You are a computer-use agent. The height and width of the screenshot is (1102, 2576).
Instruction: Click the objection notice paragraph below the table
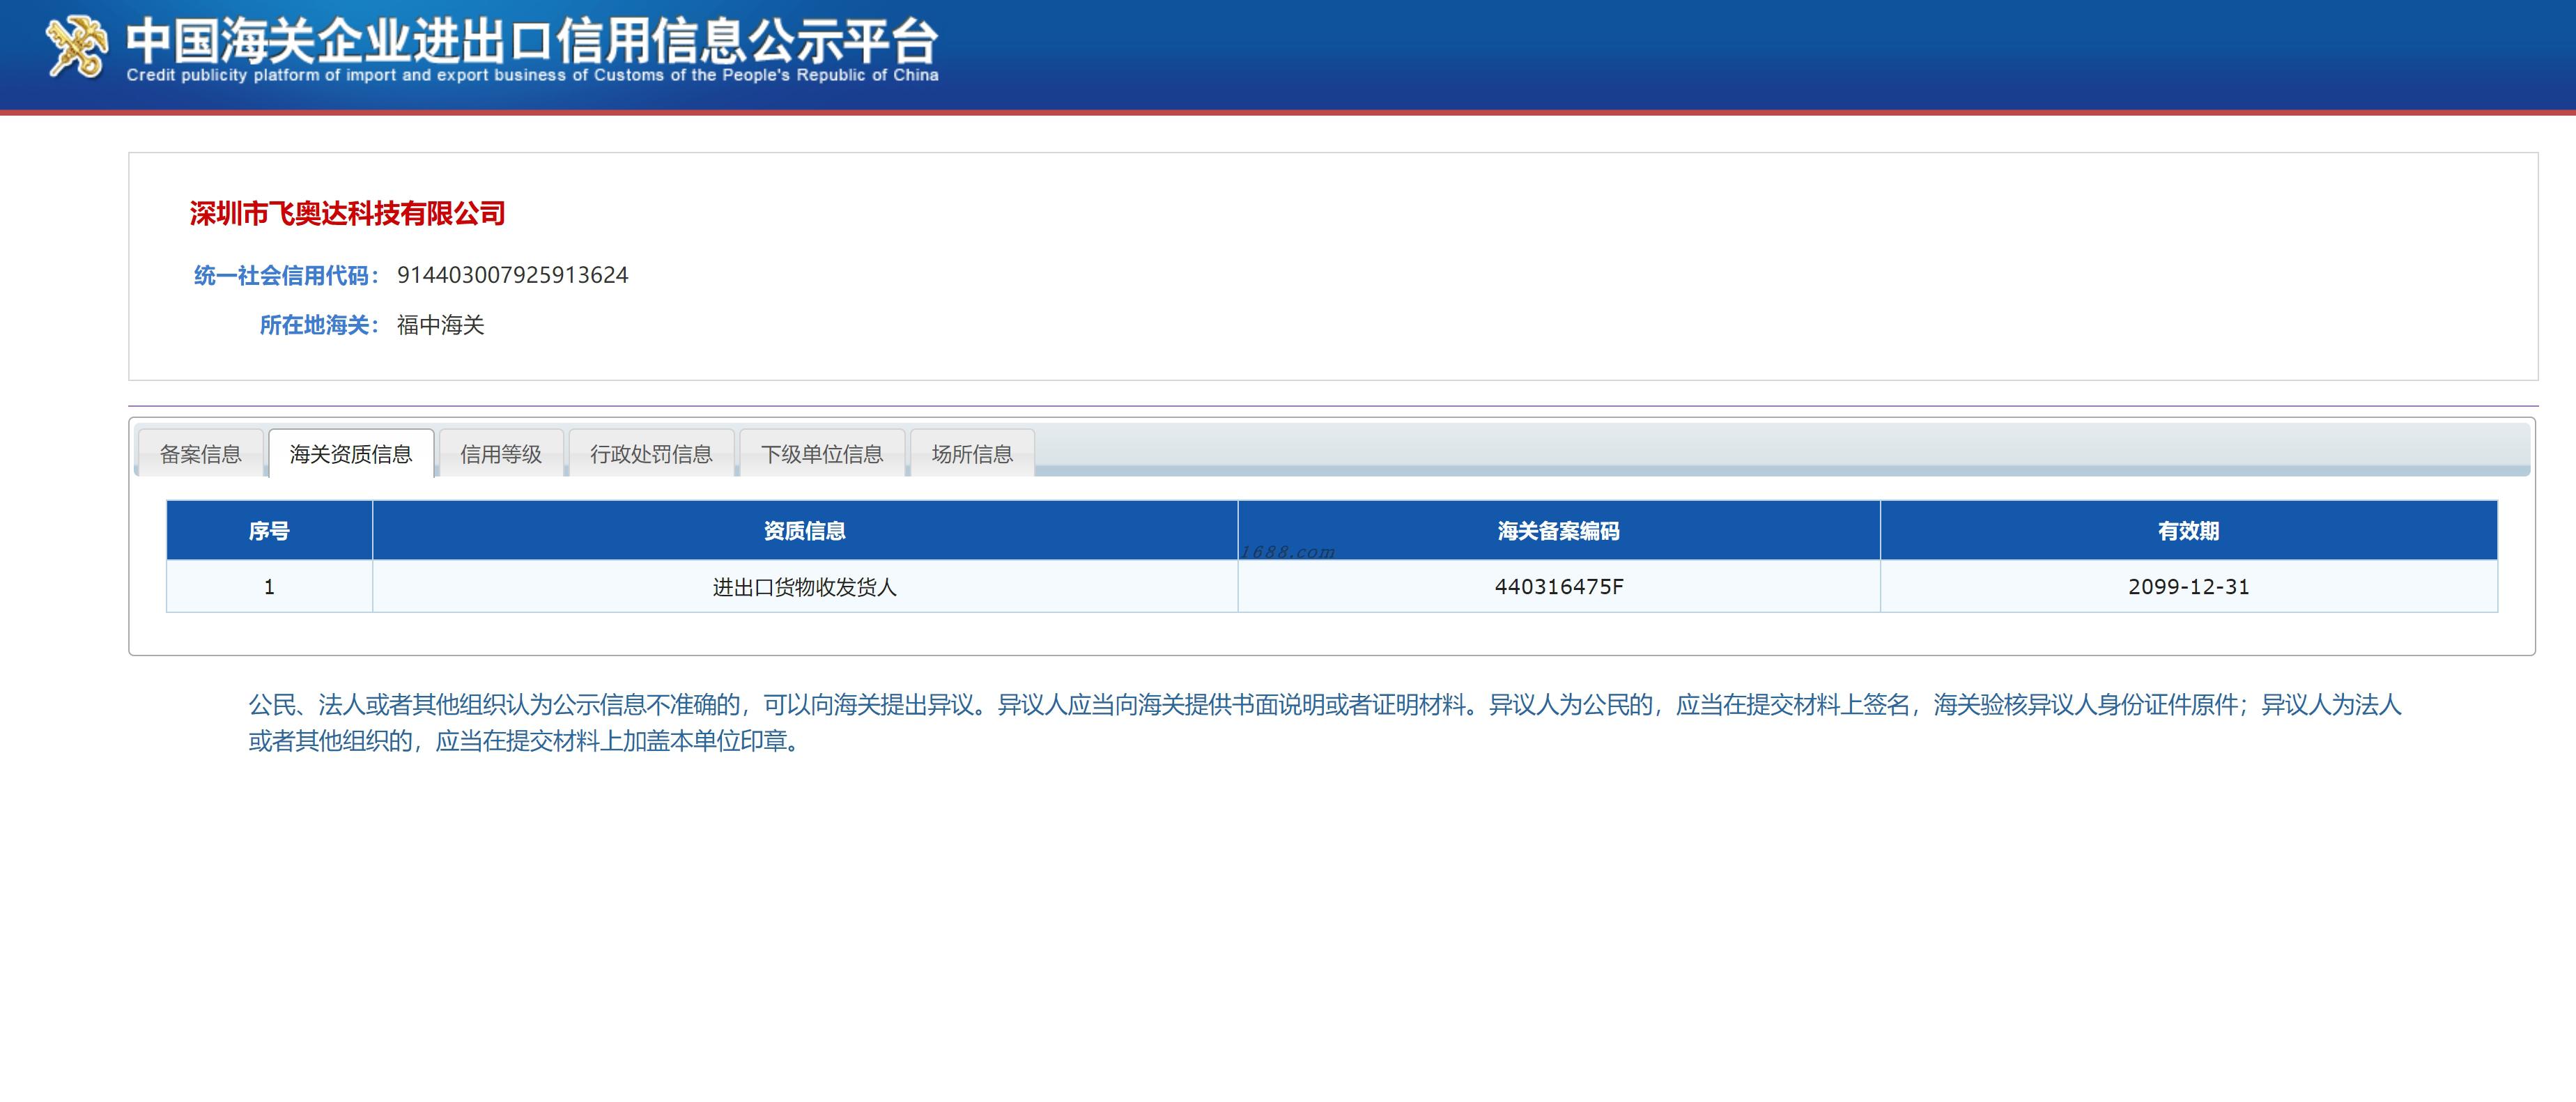coord(1325,722)
